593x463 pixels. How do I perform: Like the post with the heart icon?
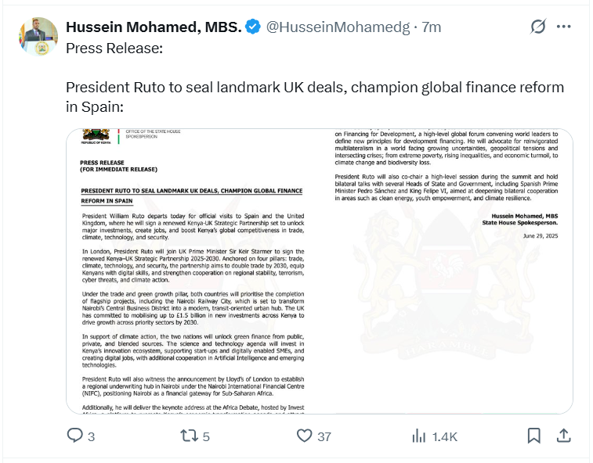click(x=305, y=436)
